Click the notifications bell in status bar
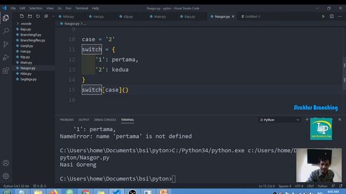This screenshot has width=346, height=194. pyautogui.click(x=341, y=186)
